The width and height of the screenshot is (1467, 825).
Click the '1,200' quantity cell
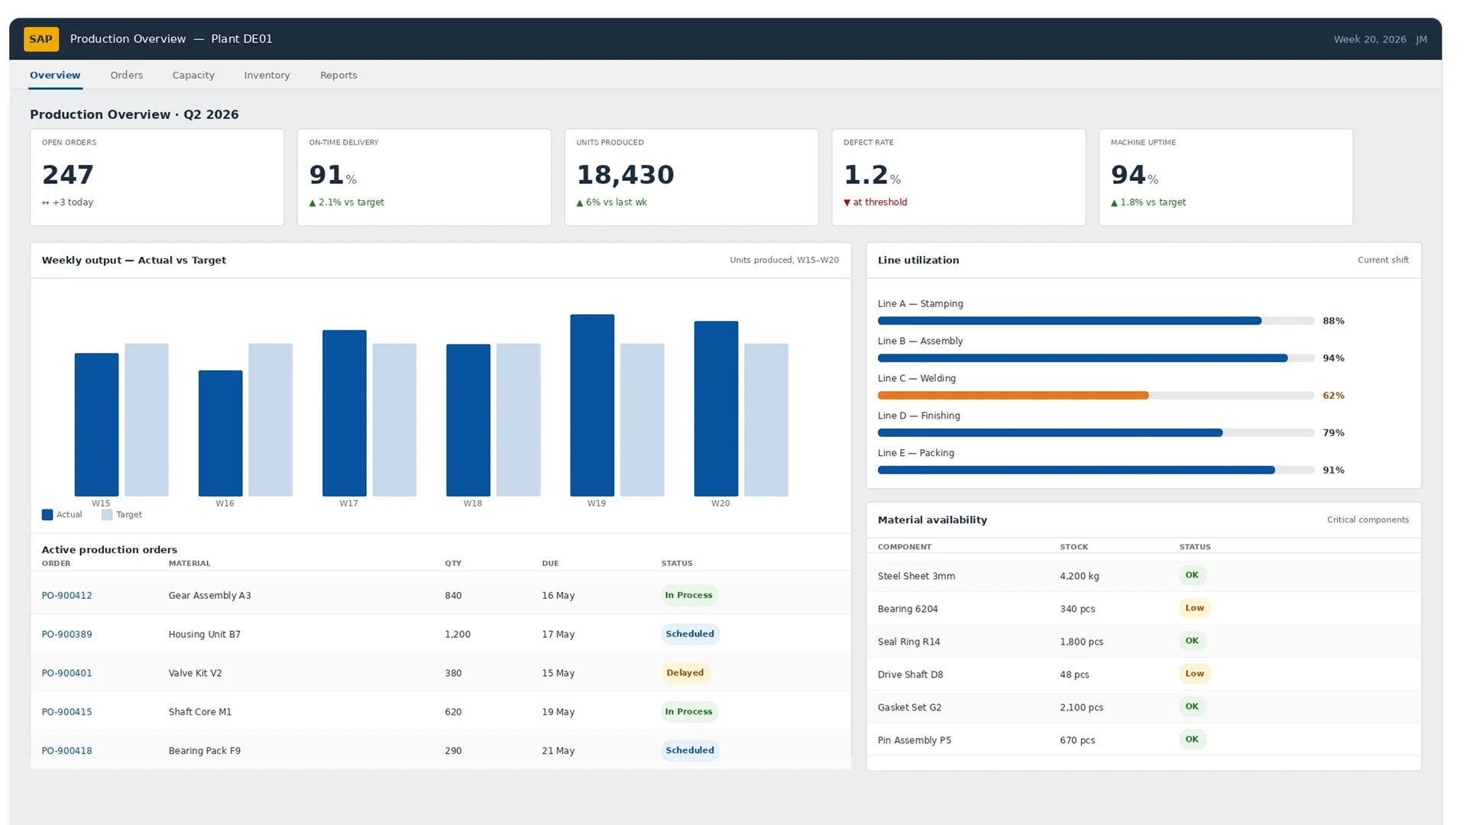click(458, 635)
